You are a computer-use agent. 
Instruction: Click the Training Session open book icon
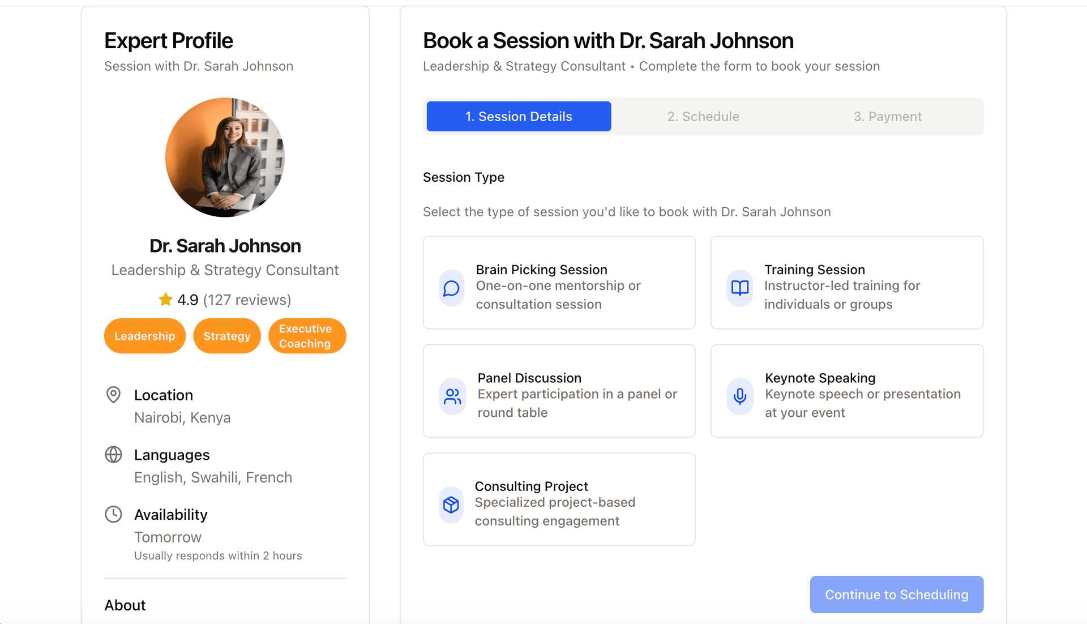(739, 288)
